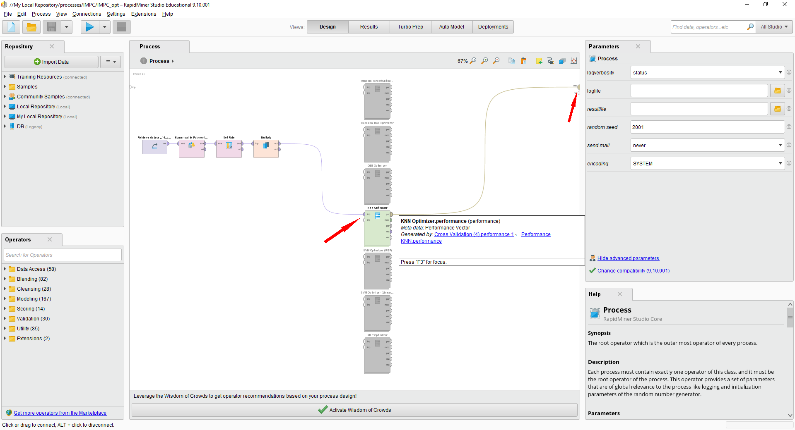Expand the Modeling operators group
Image resolution: width=795 pixels, height=430 pixels.
point(5,299)
